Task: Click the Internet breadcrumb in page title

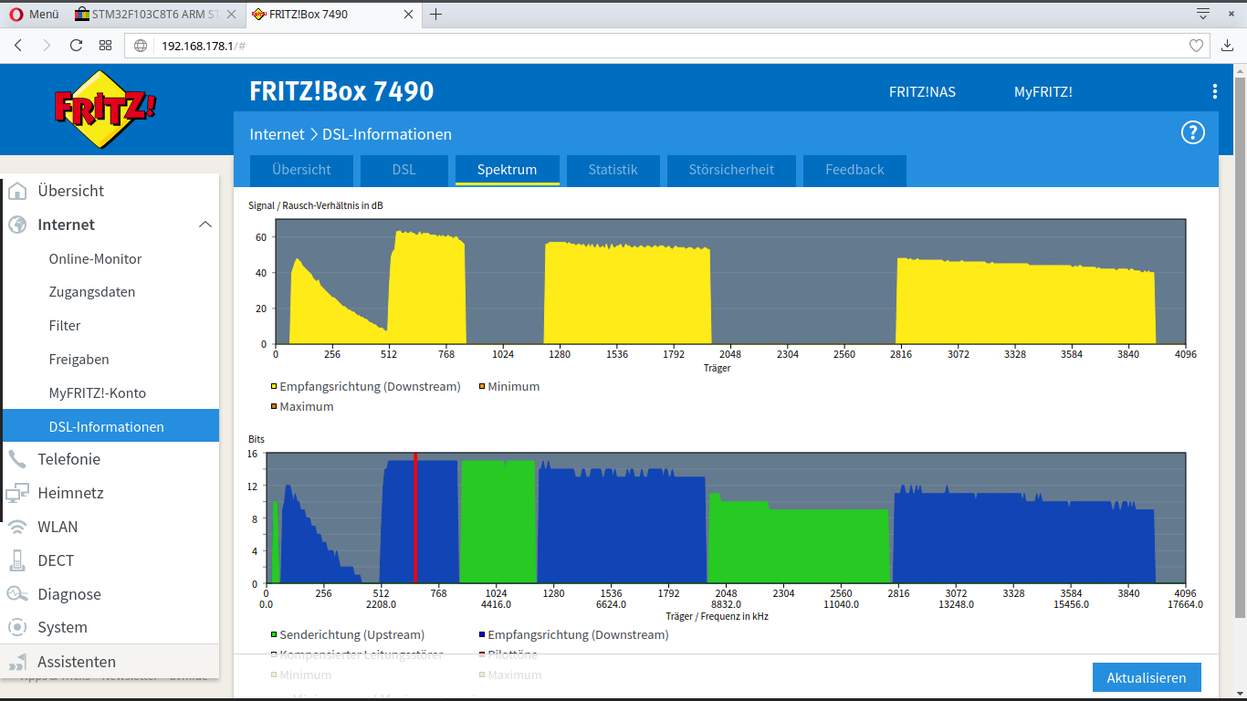Action: point(278,134)
